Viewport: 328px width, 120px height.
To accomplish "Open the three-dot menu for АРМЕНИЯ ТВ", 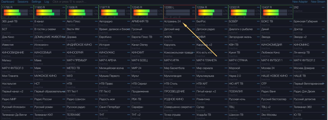I will (161, 21).
